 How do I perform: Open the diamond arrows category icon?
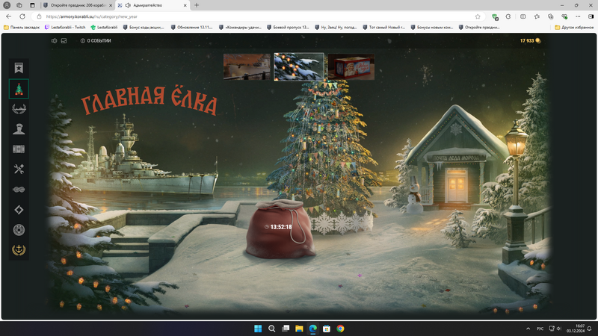point(19,210)
